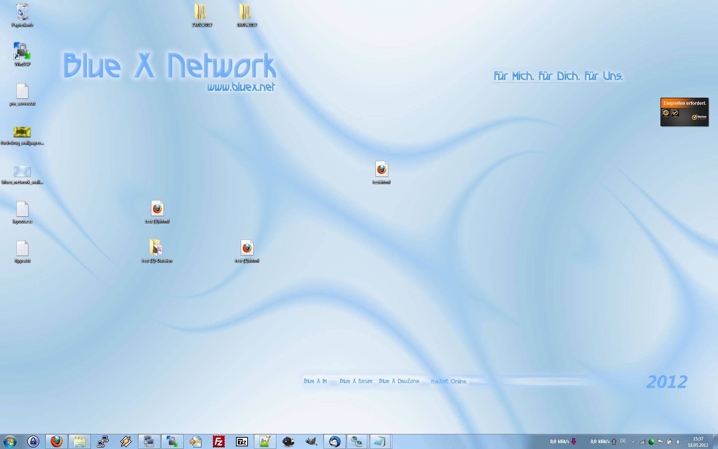
Task: Launch FileZilla from the taskbar
Action: pos(219,442)
